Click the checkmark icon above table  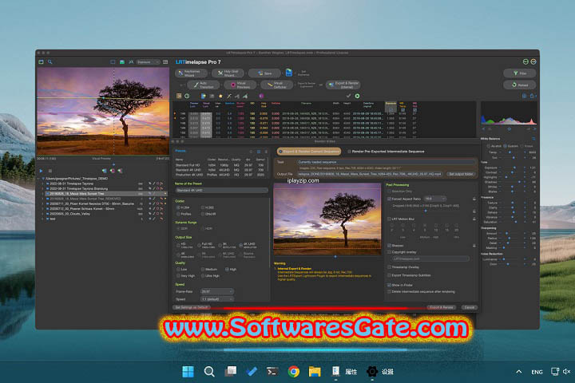pos(349,96)
